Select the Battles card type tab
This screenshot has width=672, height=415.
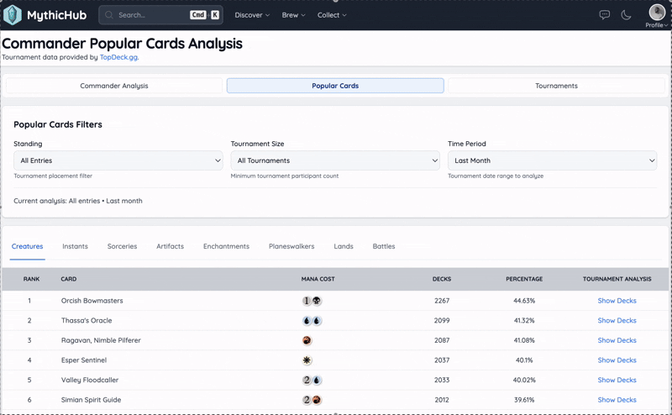(x=384, y=246)
